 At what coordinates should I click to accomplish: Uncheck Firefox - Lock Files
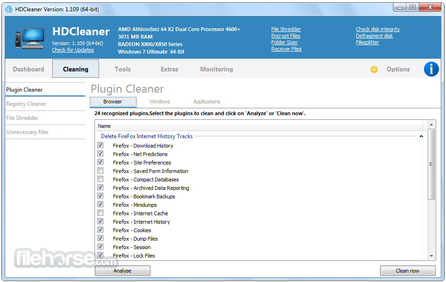click(101, 255)
